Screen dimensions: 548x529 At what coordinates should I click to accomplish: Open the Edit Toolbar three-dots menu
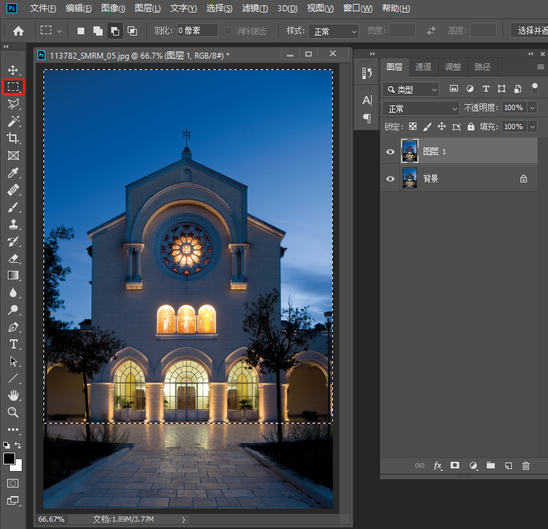13,430
